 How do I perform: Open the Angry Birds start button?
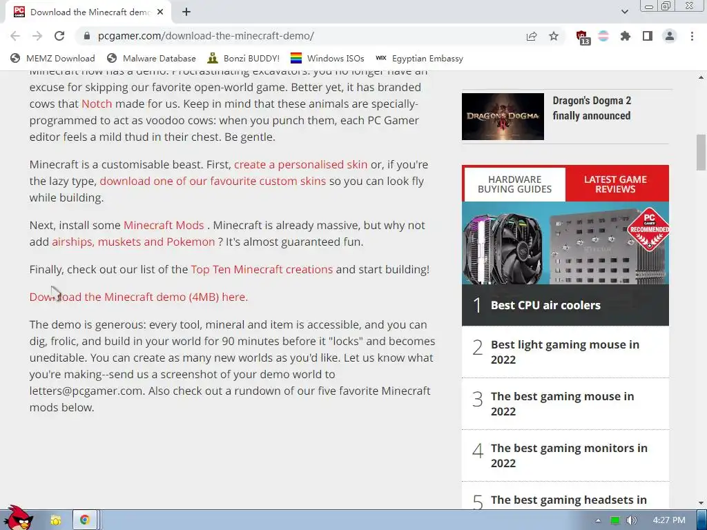click(x=18, y=518)
